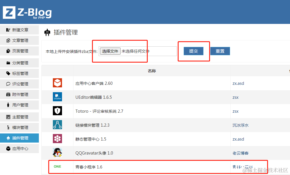Viewport: 290px width, 175px height.
Task: Click the 静态管理中心 honeycomb icon
Action: click(x=57, y=139)
